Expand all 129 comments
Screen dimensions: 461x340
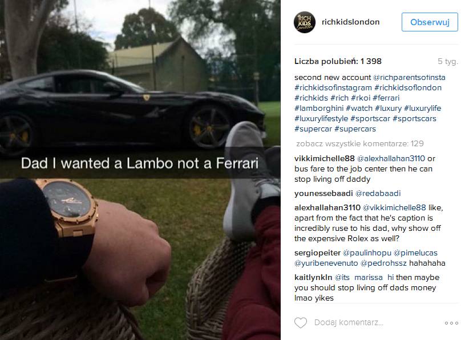(x=360, y=143)
